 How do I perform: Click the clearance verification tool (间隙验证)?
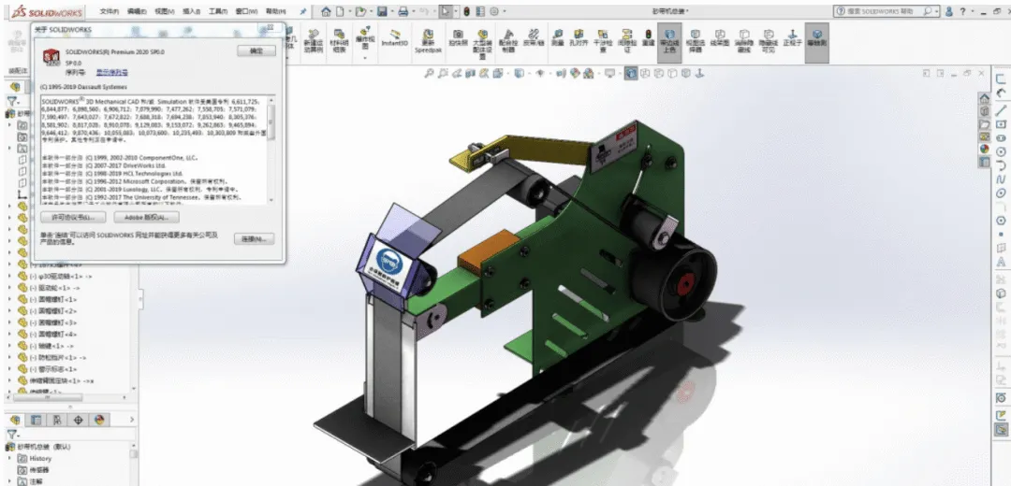click(x=626, y=40)
